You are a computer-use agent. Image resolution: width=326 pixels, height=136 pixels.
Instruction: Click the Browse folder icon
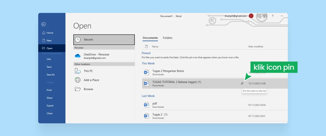[x=78, y=89]
